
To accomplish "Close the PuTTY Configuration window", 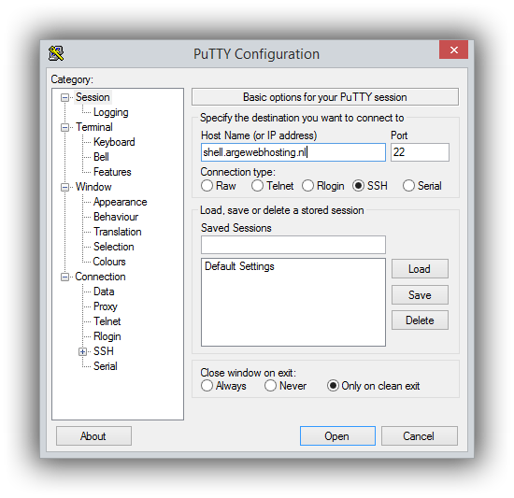I will tap(453, 50).
